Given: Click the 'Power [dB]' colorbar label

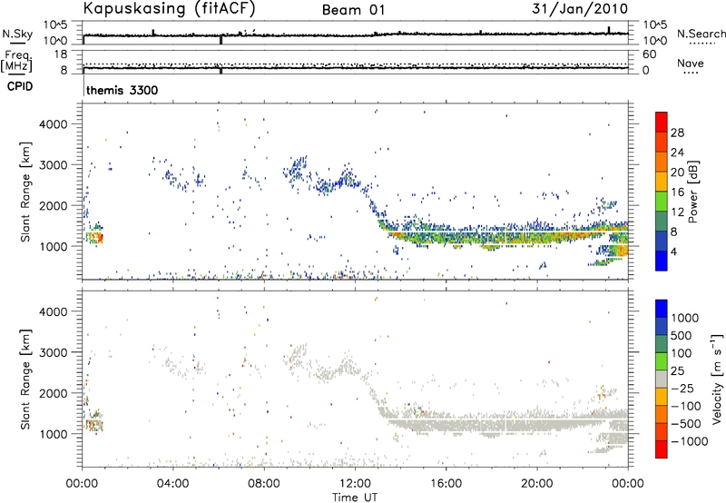Looking at the screenshot, I should [692, 192].
